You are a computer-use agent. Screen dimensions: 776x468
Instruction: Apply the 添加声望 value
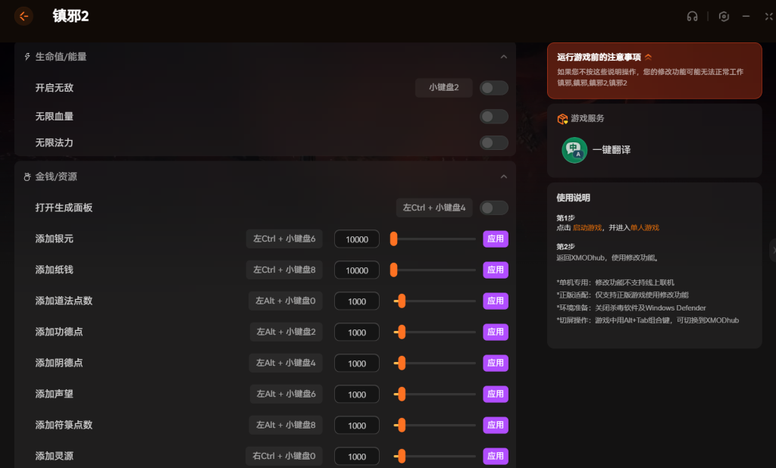496,394
